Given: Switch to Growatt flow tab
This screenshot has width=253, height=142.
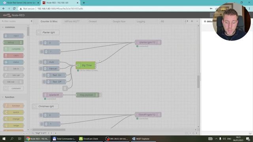Looking at the screenshot, I should click(93, 21).
